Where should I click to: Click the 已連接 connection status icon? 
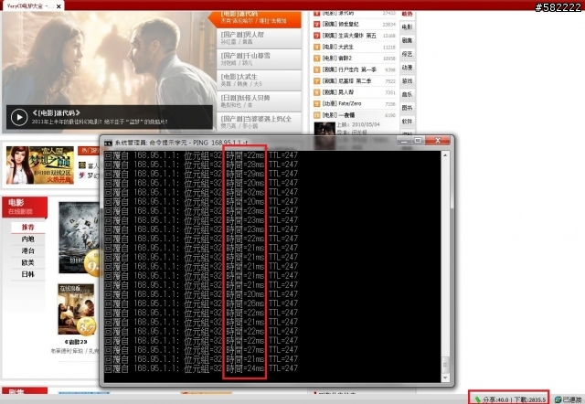(x=558, y=399)
